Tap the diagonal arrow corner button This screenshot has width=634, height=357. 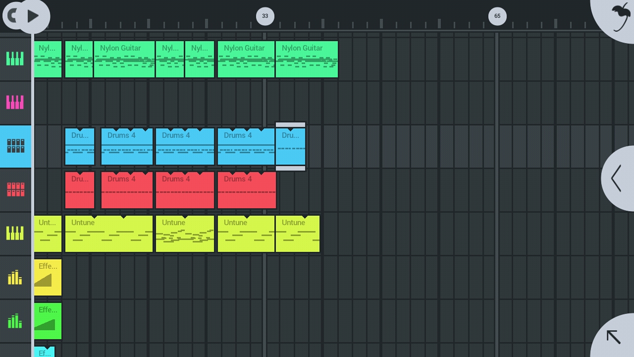(614, 337)
